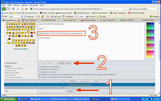The image size is (161, 101).
Task: Open the Marque-pages menu
Action: [34, 5]
